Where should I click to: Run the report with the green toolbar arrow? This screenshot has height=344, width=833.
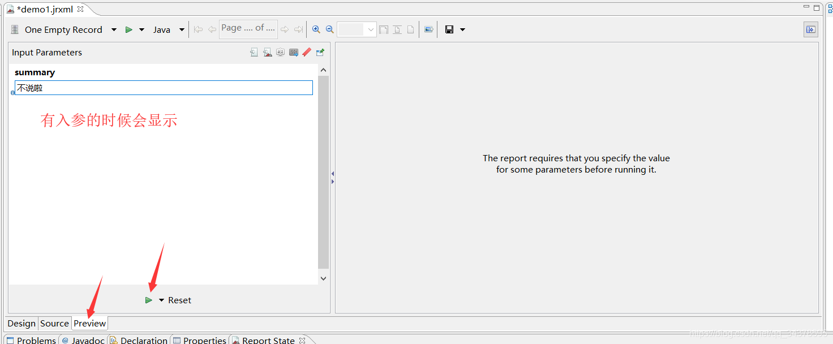click(x=129, y=30)
